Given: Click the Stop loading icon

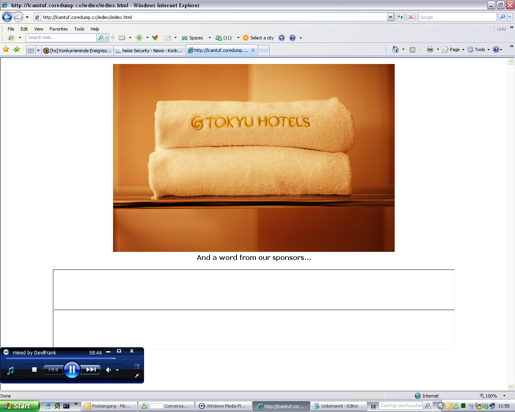Looking at the screenshot, I should point(411,17).
